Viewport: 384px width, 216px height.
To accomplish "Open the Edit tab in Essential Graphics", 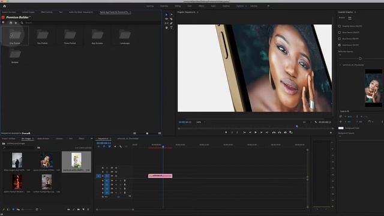I will 350,18.
